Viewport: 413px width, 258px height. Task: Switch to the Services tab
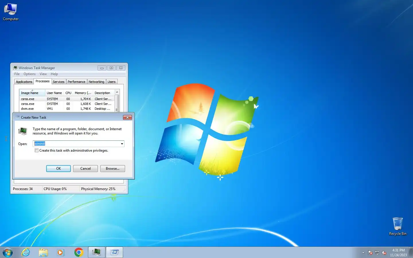click(x=59, y=82)
